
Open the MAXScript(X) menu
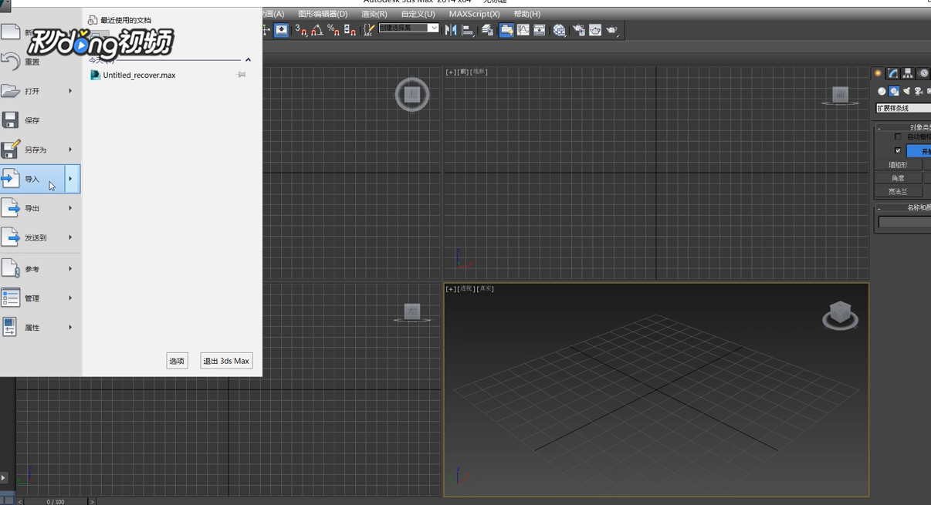click(474, 14)
